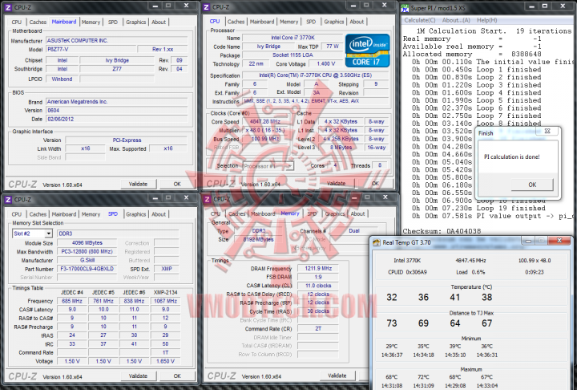Select the Graphics tab in the Intel 3770K CPU-Z window
577x390 pixels.
[x=334, y=22]
